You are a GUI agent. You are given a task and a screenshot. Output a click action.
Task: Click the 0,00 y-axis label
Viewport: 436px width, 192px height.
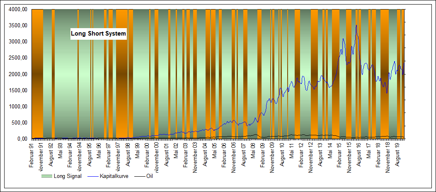[x=22, y=139]
